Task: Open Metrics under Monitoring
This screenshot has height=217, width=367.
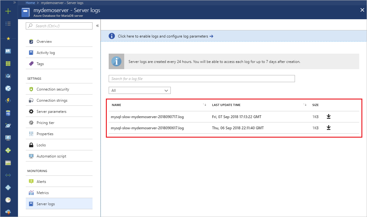Action: point(59,193)
